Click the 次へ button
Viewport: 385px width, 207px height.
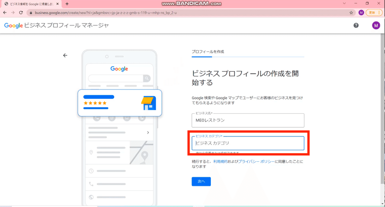(x=201, y=181)
